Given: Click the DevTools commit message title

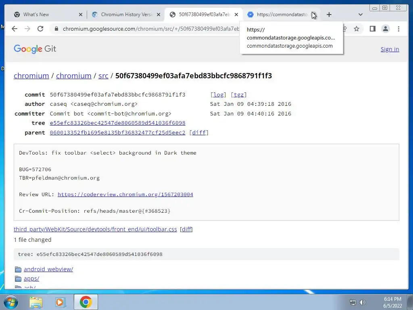Looking at the screenshot, I should pos(107,153).
